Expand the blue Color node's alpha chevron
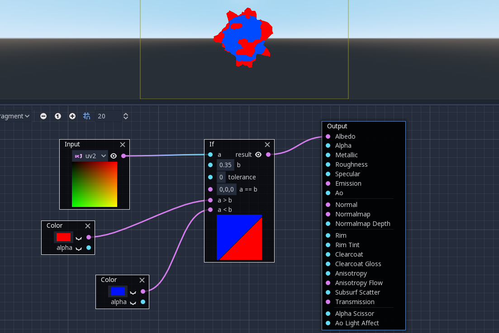This screenshot has height=333, width=499. [133, 302]
